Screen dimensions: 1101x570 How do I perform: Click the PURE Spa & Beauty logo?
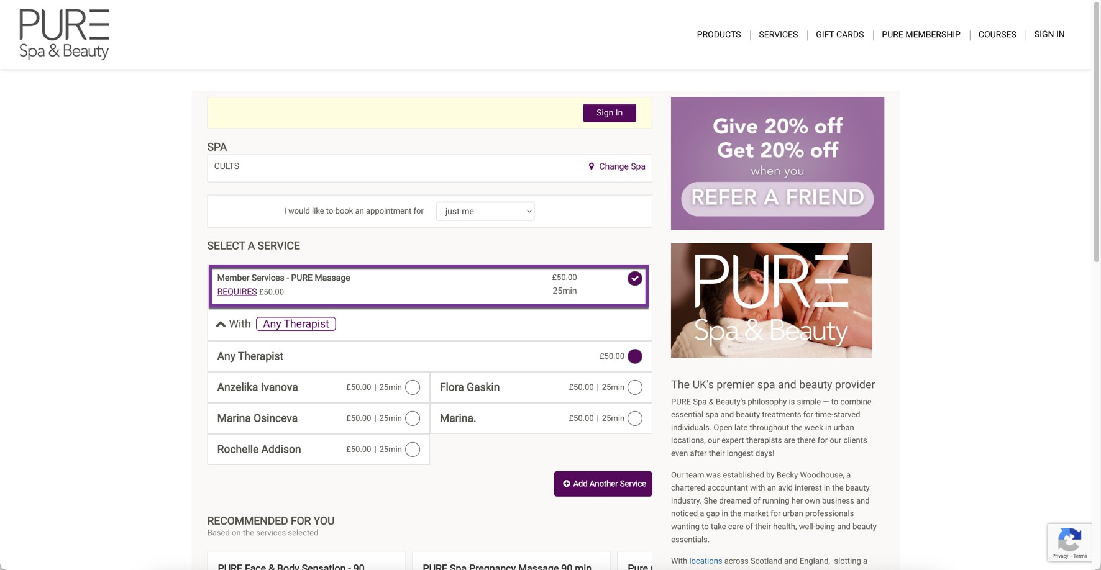tap(64, 34)
